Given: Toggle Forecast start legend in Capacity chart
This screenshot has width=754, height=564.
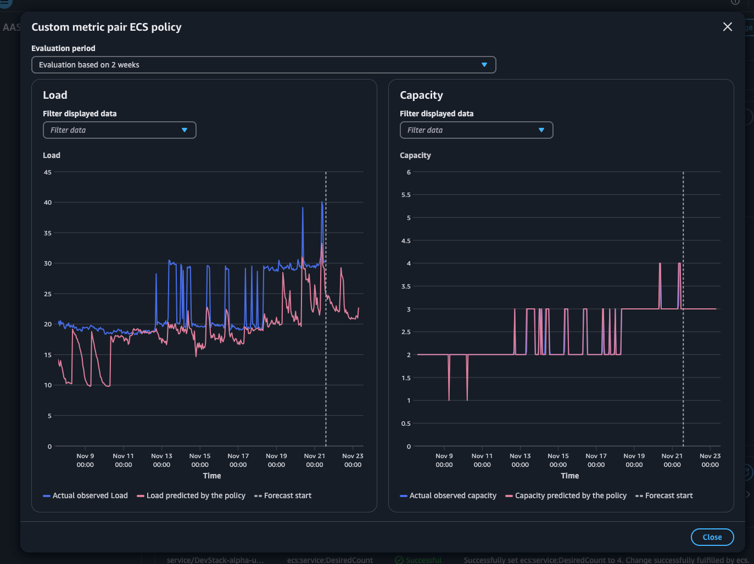Looking at the screenshot, I should tap(664, 495).
